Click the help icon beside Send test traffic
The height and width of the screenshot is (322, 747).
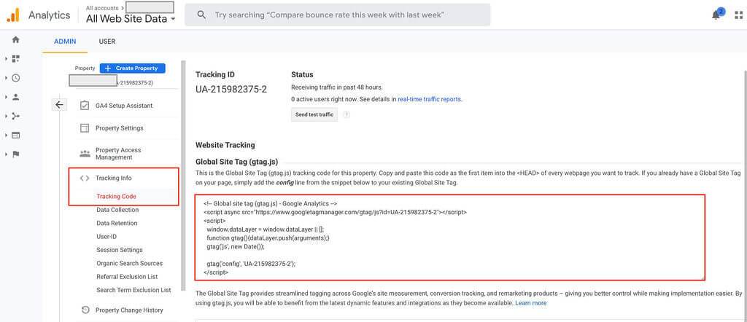[x=347, y=114]
